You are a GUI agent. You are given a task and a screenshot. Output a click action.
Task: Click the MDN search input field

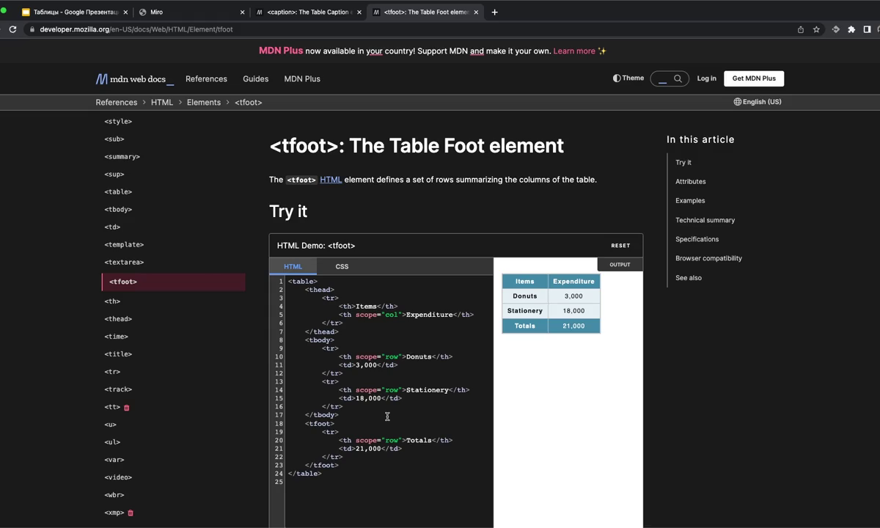(663, 78)
